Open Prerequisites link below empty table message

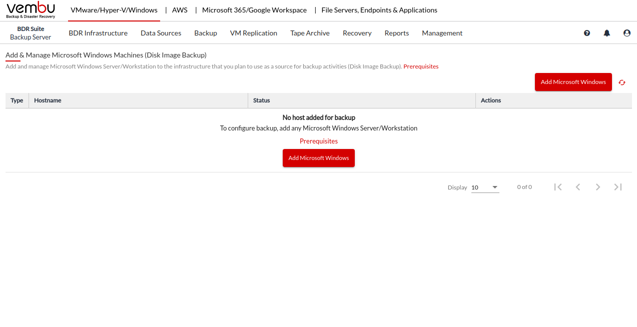click(319, 141)
